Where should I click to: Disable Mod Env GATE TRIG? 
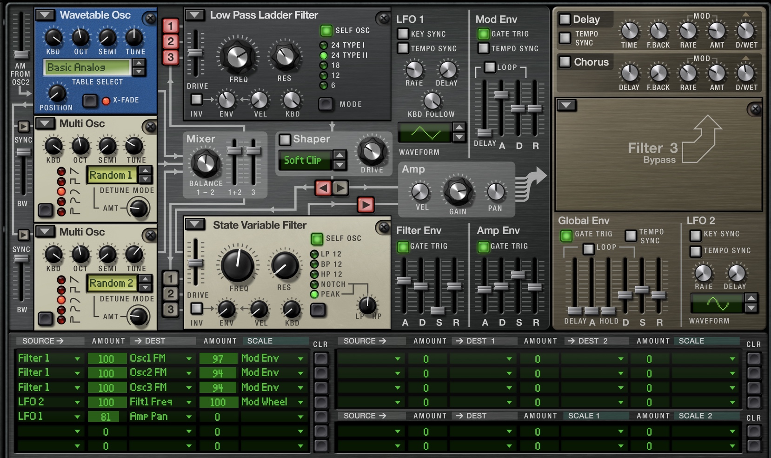coord(483,34)
